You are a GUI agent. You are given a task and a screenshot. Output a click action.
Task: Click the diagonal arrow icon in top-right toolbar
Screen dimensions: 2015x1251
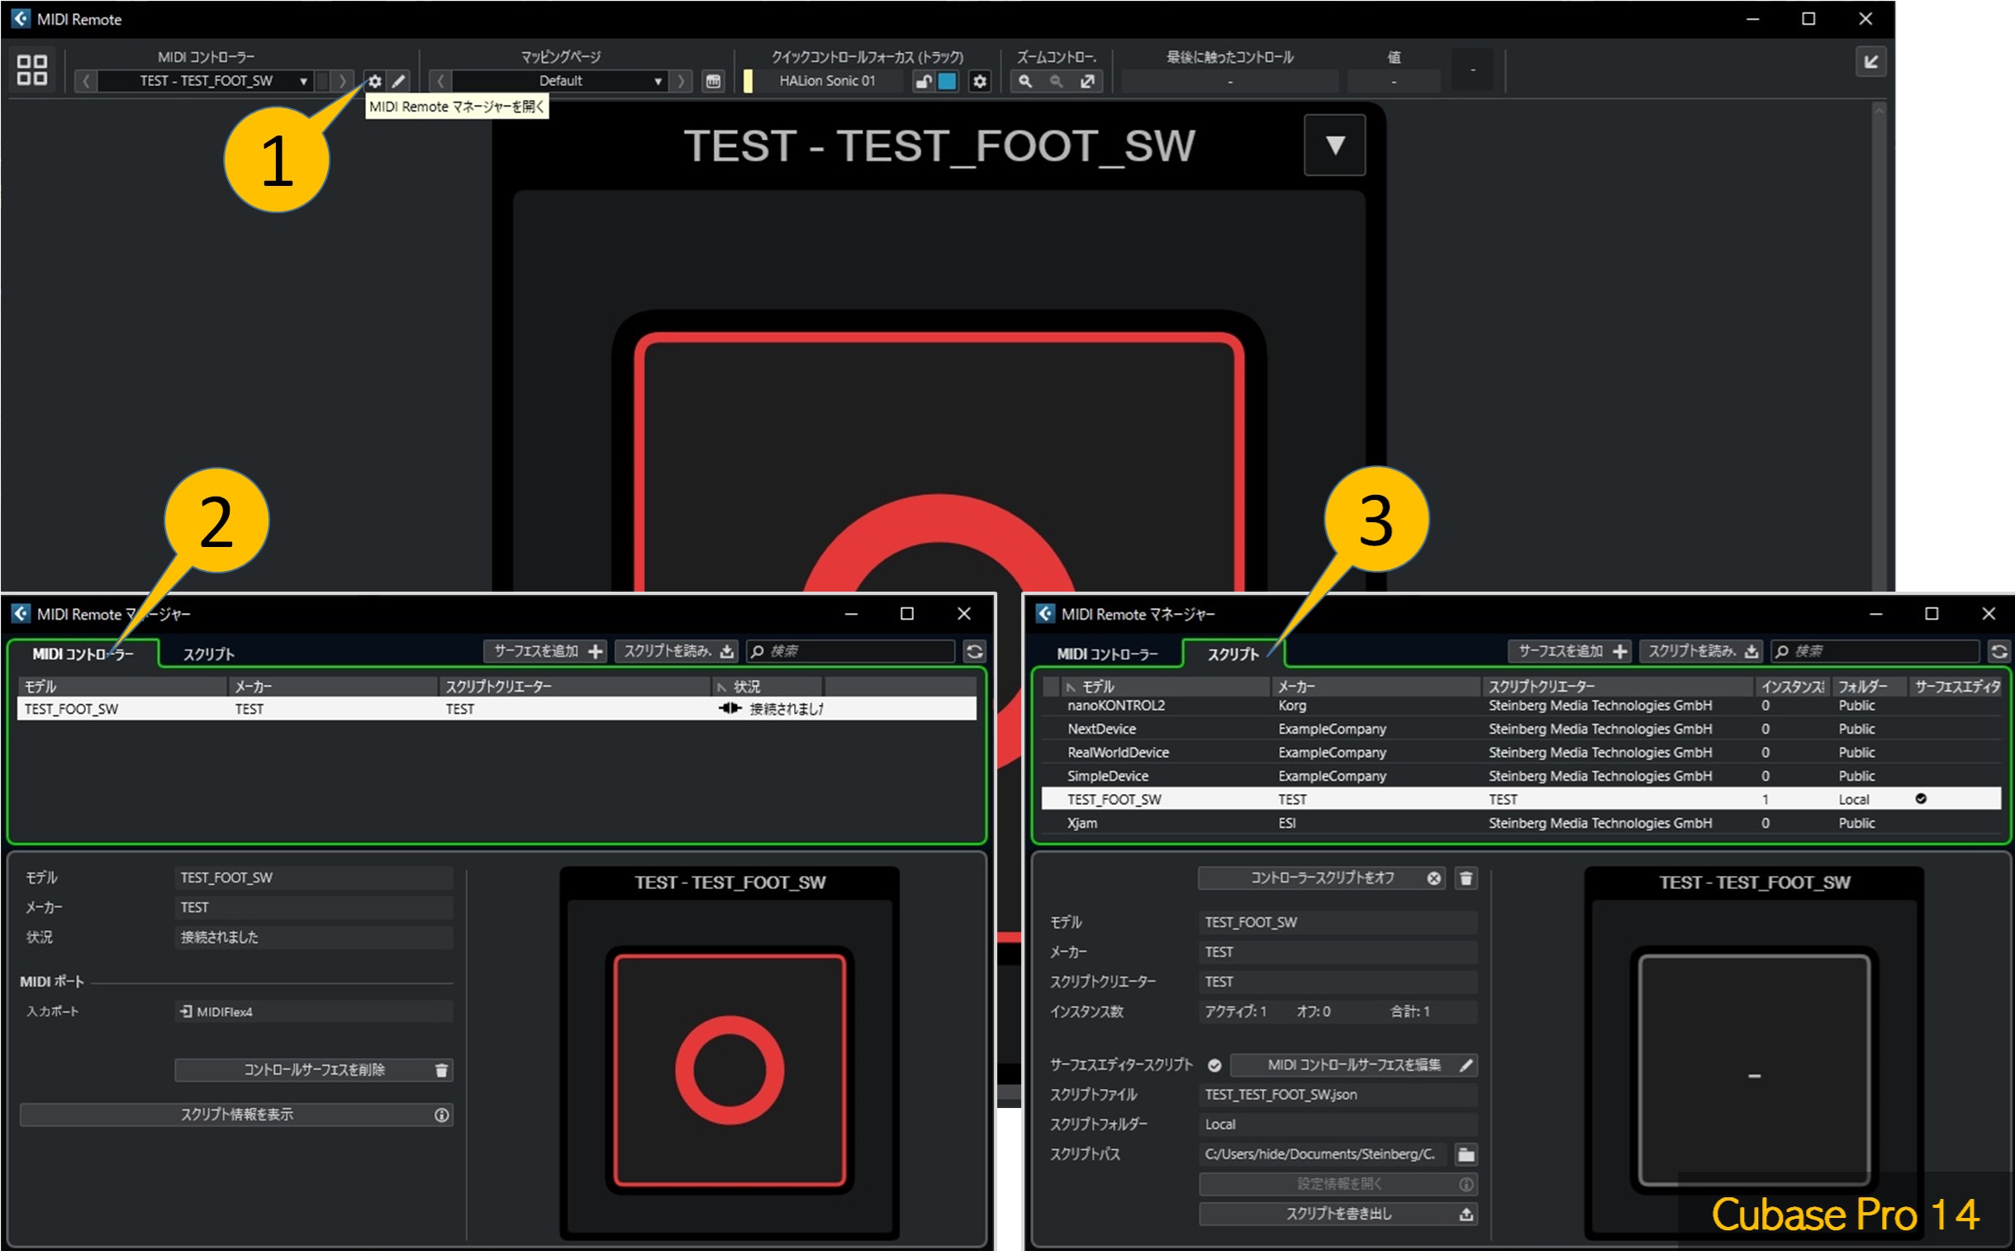point(1871,62)
